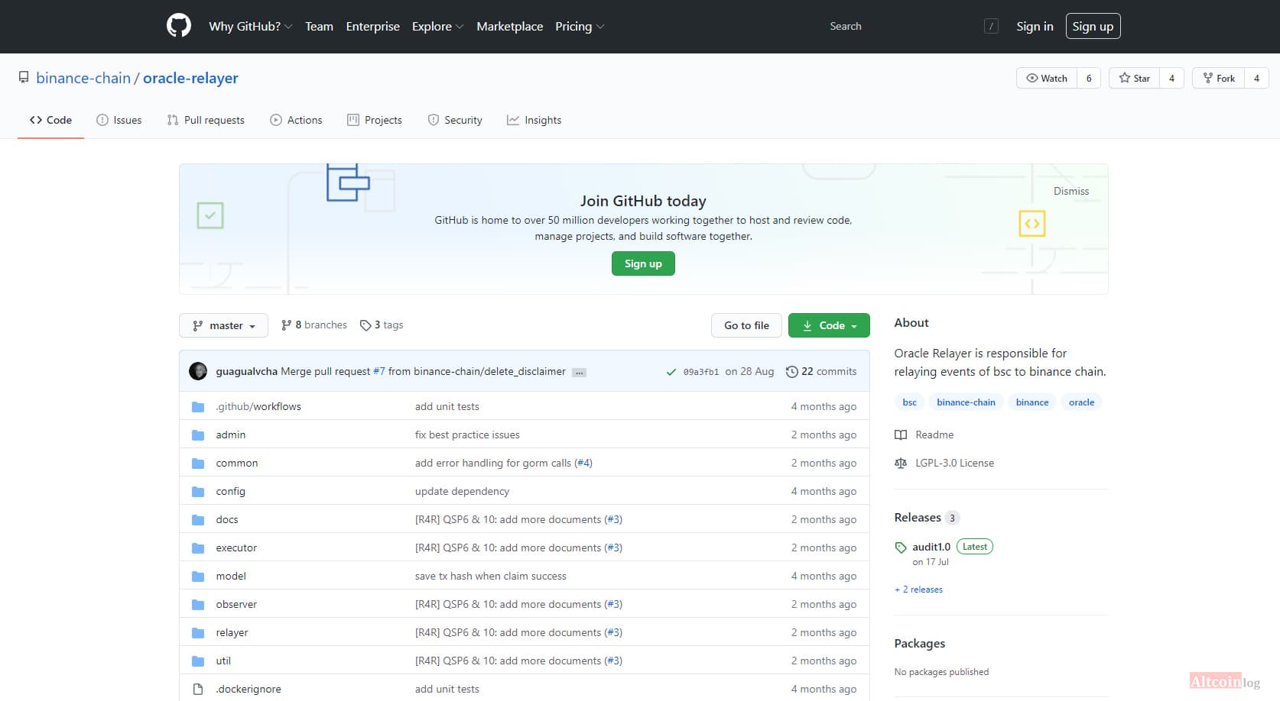Click guagualvcha's avatar thumbnail
This screenshot has height=701, width=1280.
[x=198, y=371]
